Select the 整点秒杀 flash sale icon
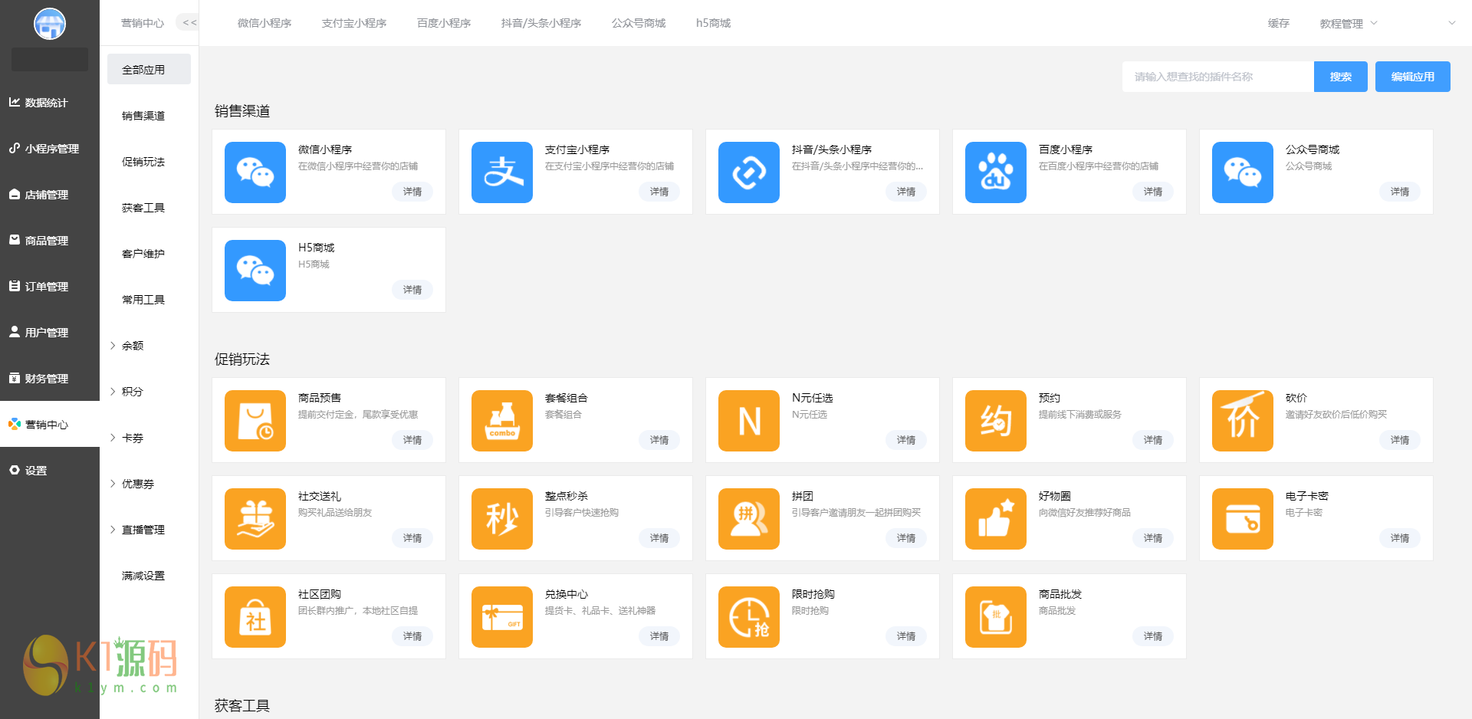The width and height of the screenshot is (1472, 719). pyautogui.click(x=501, y=519)
